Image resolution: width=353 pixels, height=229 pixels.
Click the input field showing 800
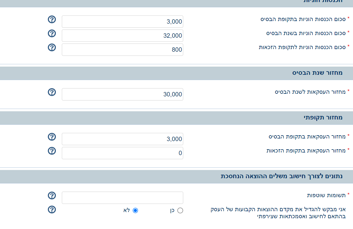(x=123, y=50)
